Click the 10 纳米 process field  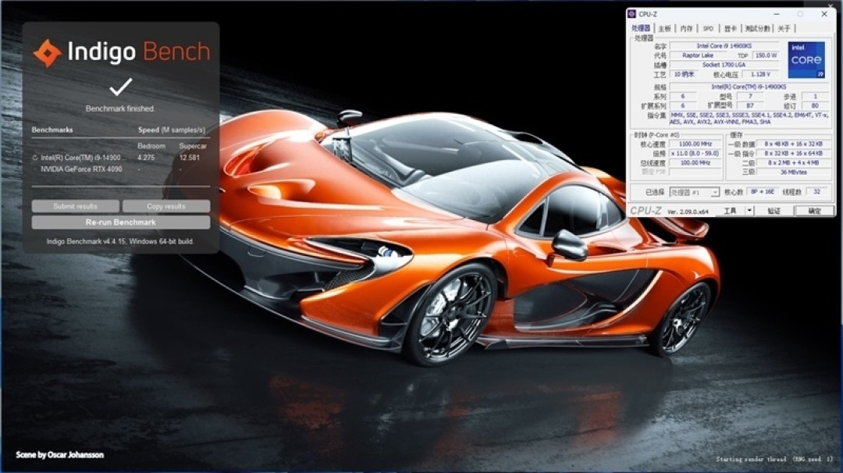coord(684,74)
